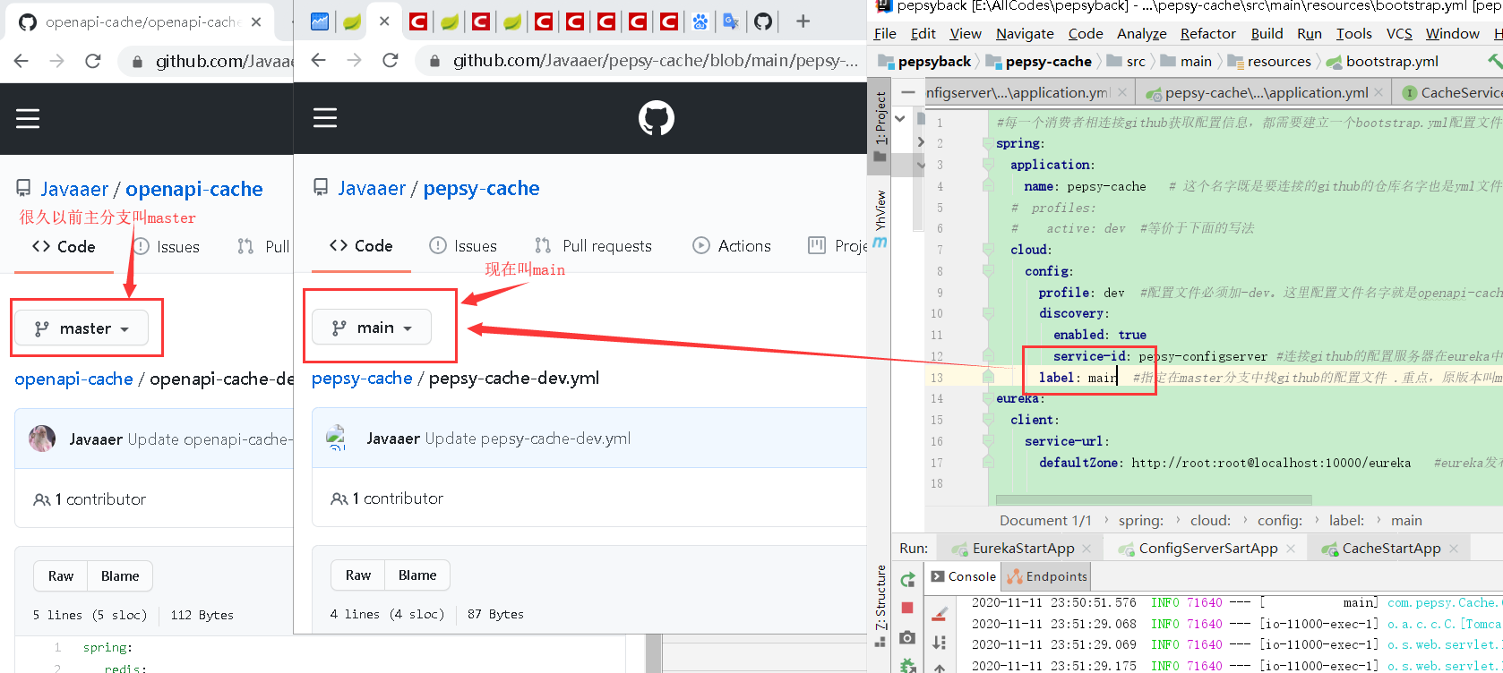The height and width of the screenshot is (673, 1503).
Task: Open Javaaer owner link in pepsy-cache header
Action: [x=372, y=188]
